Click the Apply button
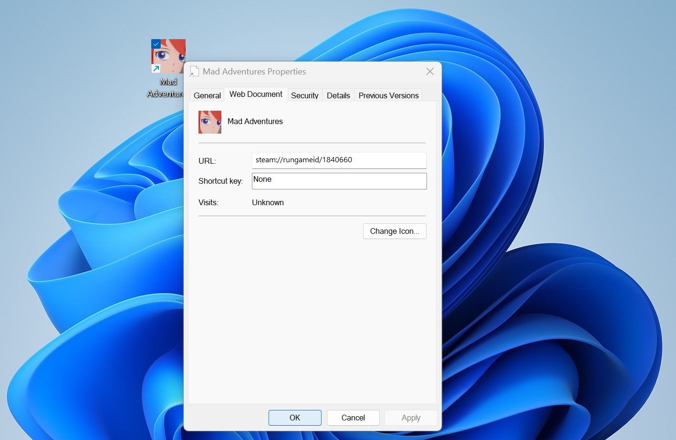The height and width of the screenshot is (440, 676). 411,418
